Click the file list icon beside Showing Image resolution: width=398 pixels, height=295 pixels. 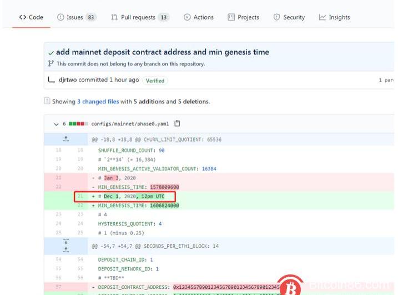coord(47,101)
